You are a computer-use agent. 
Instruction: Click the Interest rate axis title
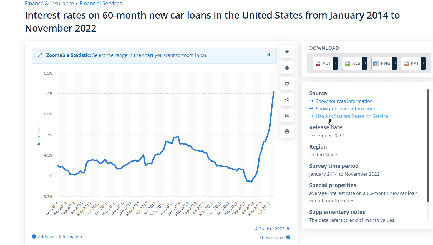(39, 135)
